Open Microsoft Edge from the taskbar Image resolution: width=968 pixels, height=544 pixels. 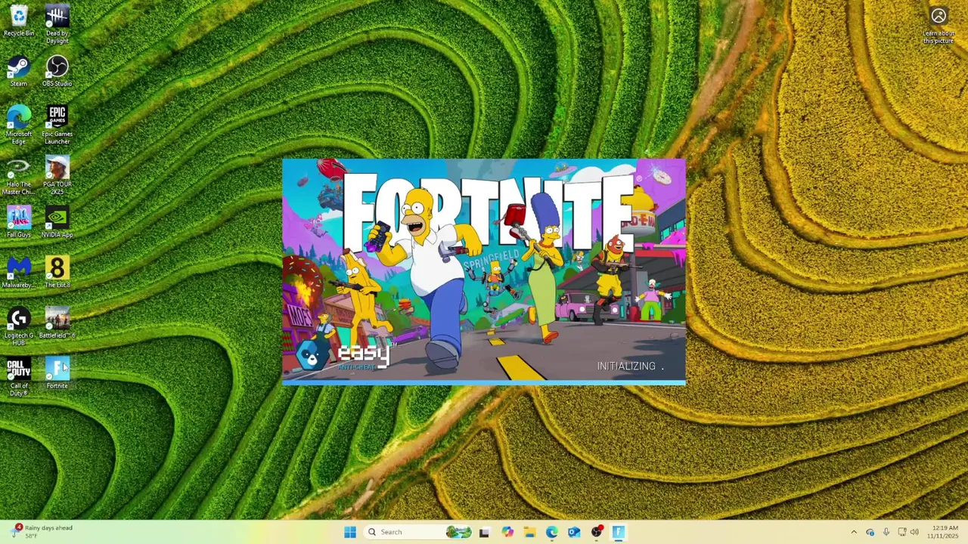click(551, 532)
